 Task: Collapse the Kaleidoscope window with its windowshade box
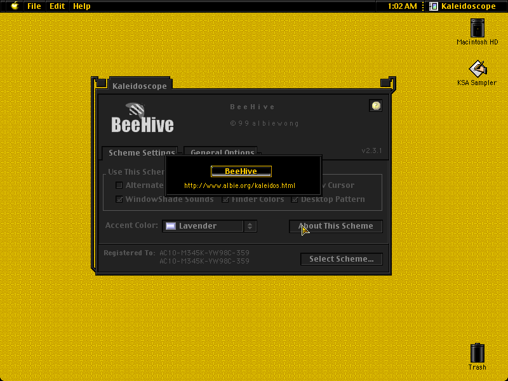click(385, 83)
